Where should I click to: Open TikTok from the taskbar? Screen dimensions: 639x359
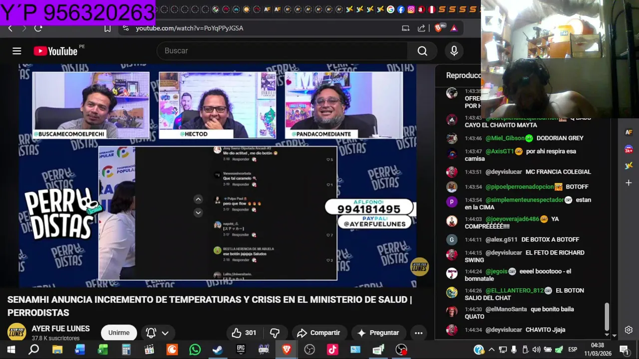point(332,350)
